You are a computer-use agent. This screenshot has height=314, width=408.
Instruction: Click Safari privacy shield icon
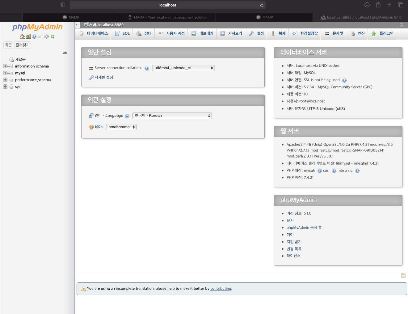point(63,5)
